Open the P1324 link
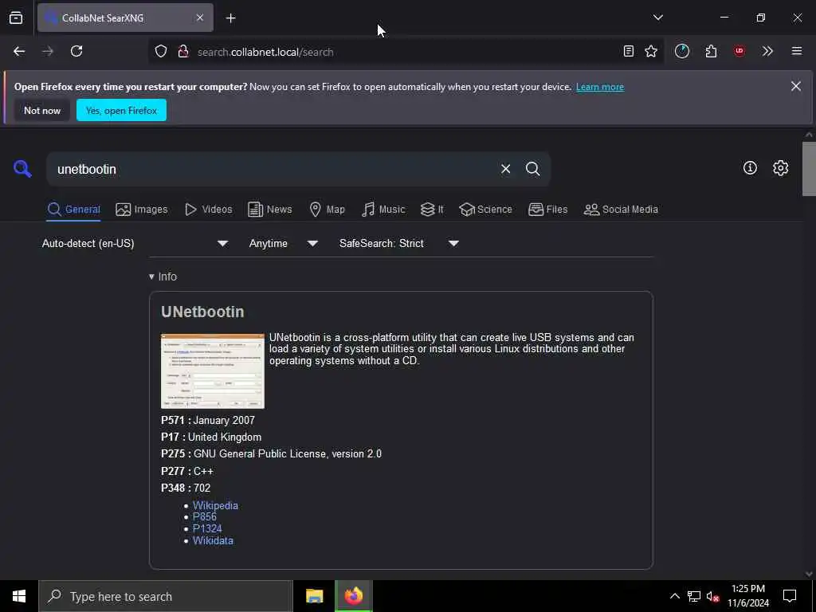Viewport: 816px width, 612px height. [207, 528]
